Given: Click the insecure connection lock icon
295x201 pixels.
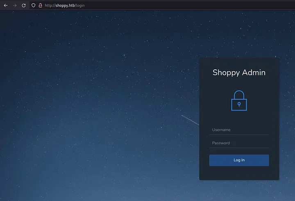Looking at the screenshot, I should click(40, 5).
